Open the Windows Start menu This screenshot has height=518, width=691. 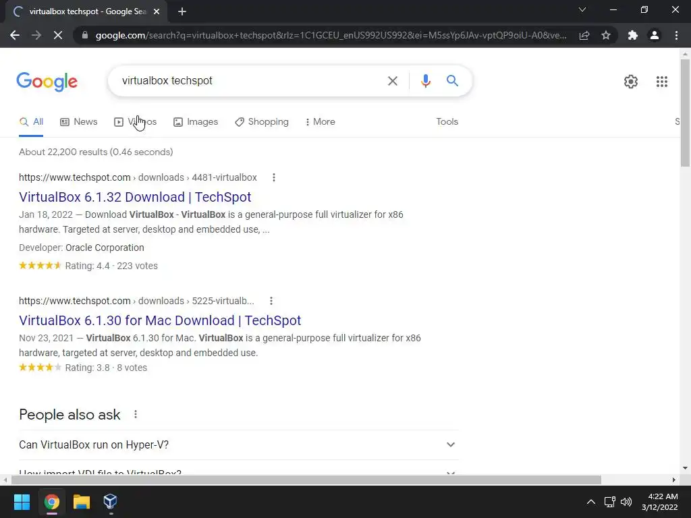click(22, 502)
